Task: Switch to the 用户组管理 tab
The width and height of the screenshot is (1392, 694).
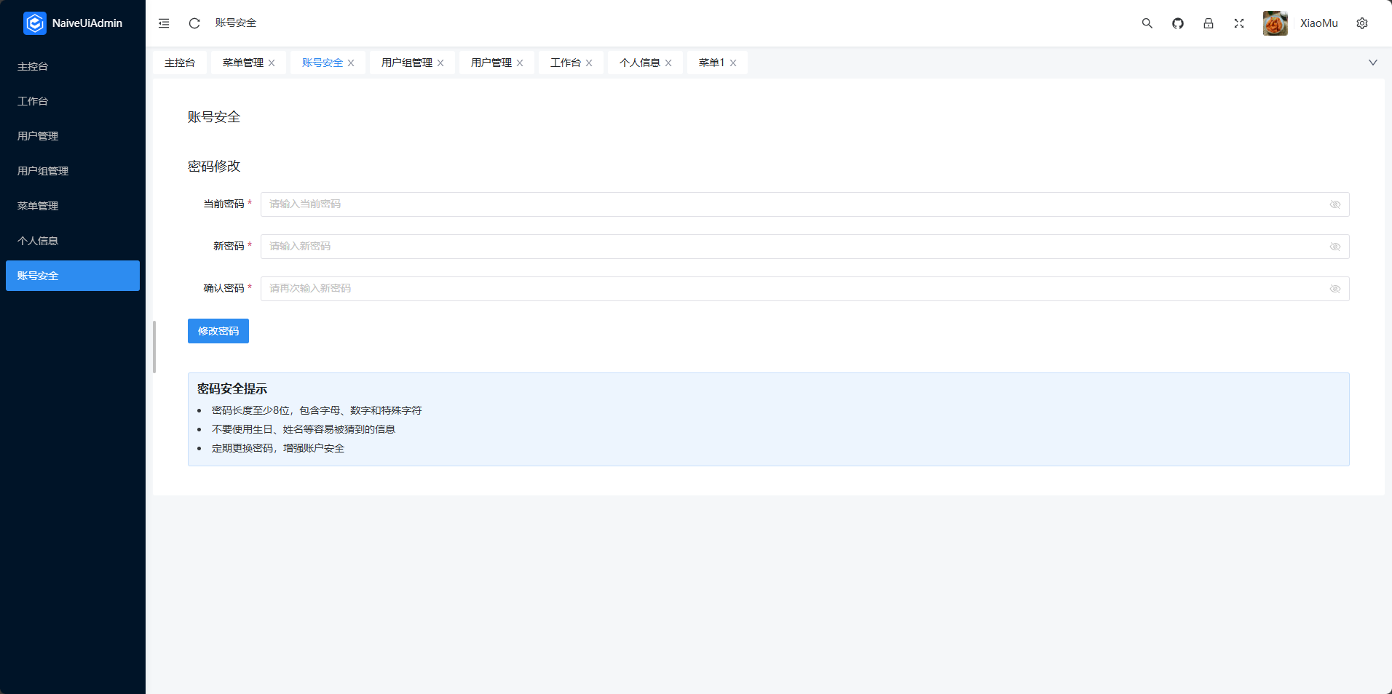Action: pyautogui.click(x=406, y=63)
